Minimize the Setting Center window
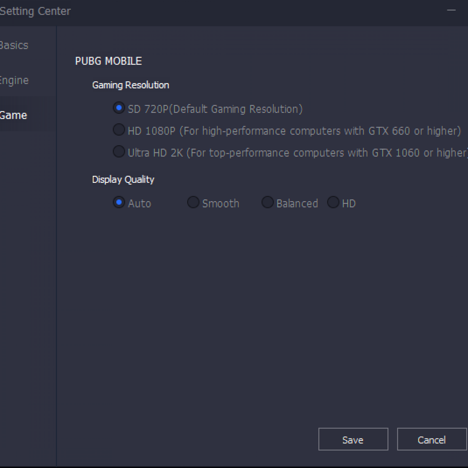This screenshot has height=468, width=468. click(451, 11)
